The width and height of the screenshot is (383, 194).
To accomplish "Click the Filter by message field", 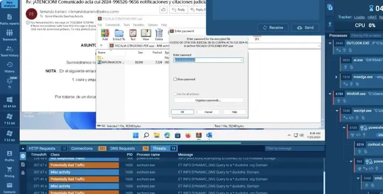I will 294,148.
